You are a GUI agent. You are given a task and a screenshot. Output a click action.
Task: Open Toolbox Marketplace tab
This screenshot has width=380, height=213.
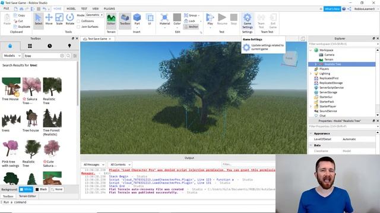pos(10,46)
